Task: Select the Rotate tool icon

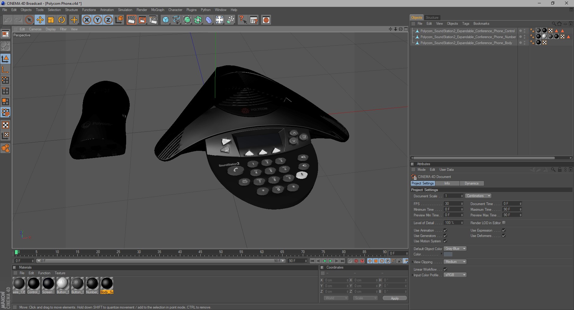Action: point(62,20)
